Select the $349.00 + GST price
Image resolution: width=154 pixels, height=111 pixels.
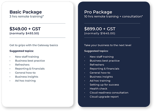click(25, 29)
